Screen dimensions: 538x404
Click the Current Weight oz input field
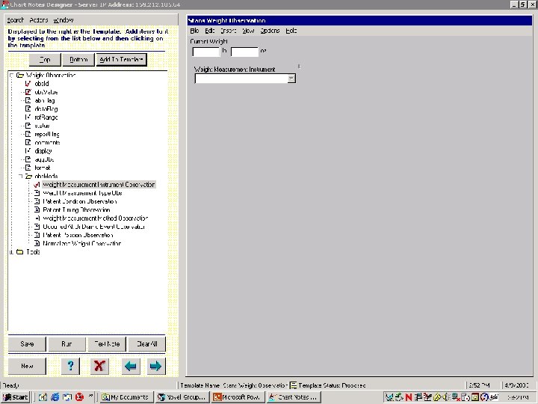tap(244, 52)
